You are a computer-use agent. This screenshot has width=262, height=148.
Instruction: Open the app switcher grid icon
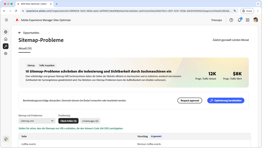point(247,20)
